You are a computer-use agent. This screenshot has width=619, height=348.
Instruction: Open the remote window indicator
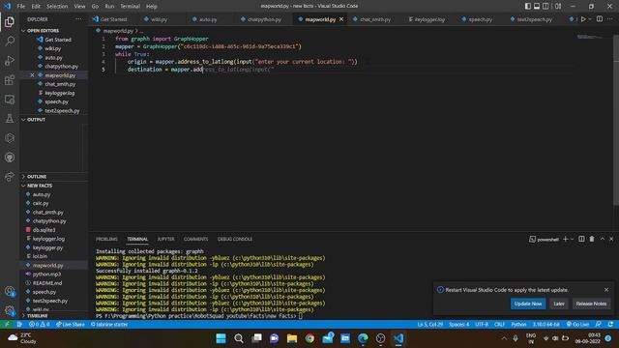click(7, 324)
